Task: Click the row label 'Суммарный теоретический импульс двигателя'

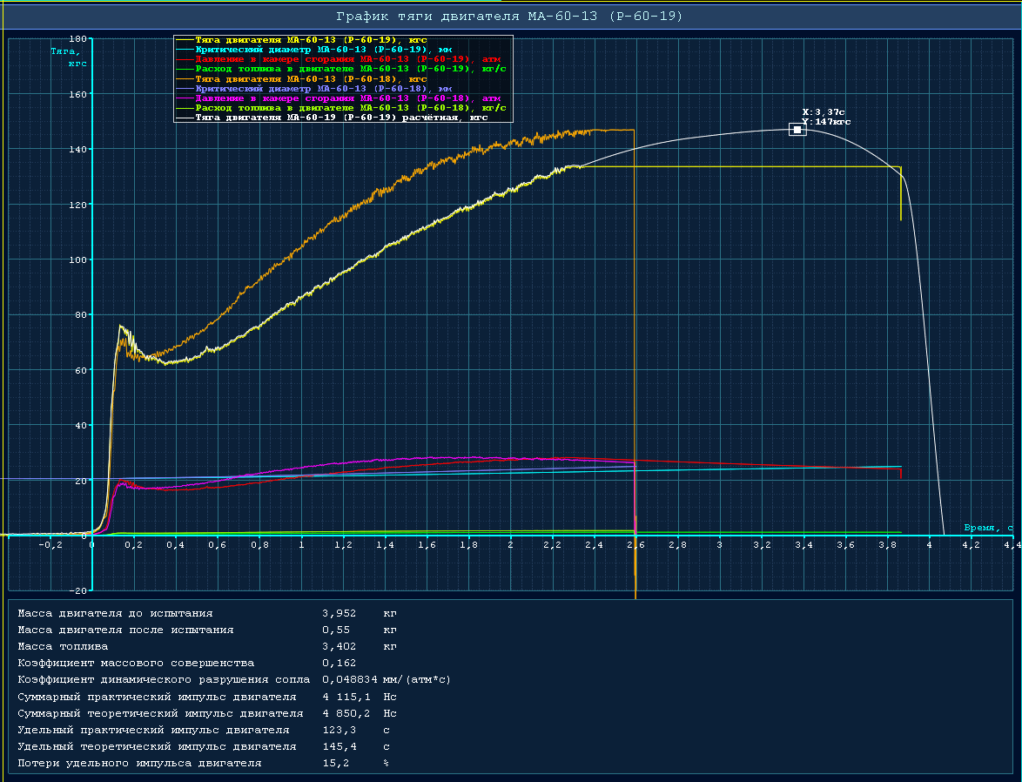Action: [x=160, y=713]
